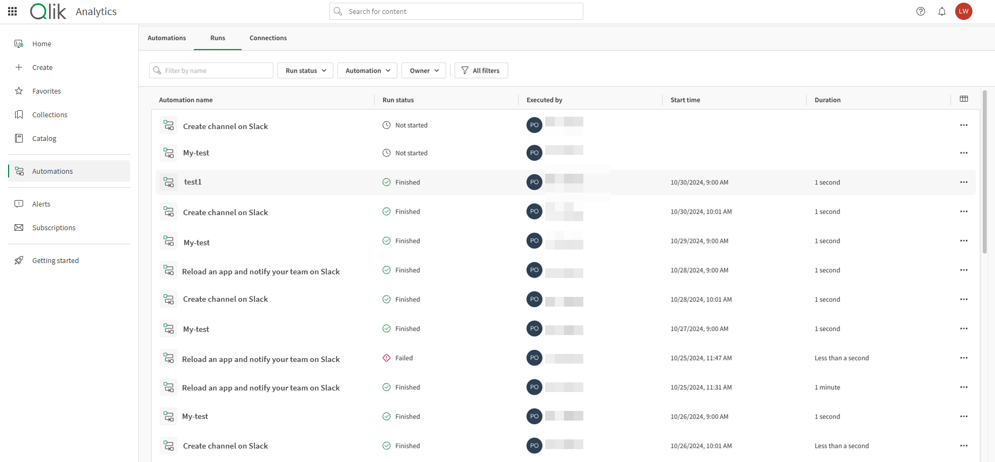Open the notifications bell
The height and width of the screenshot is (462, 995).
click(942, 11)
